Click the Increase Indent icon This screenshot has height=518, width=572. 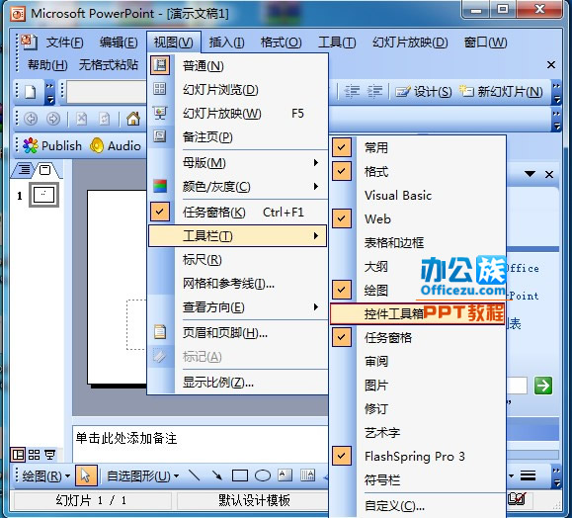[374, 91]
